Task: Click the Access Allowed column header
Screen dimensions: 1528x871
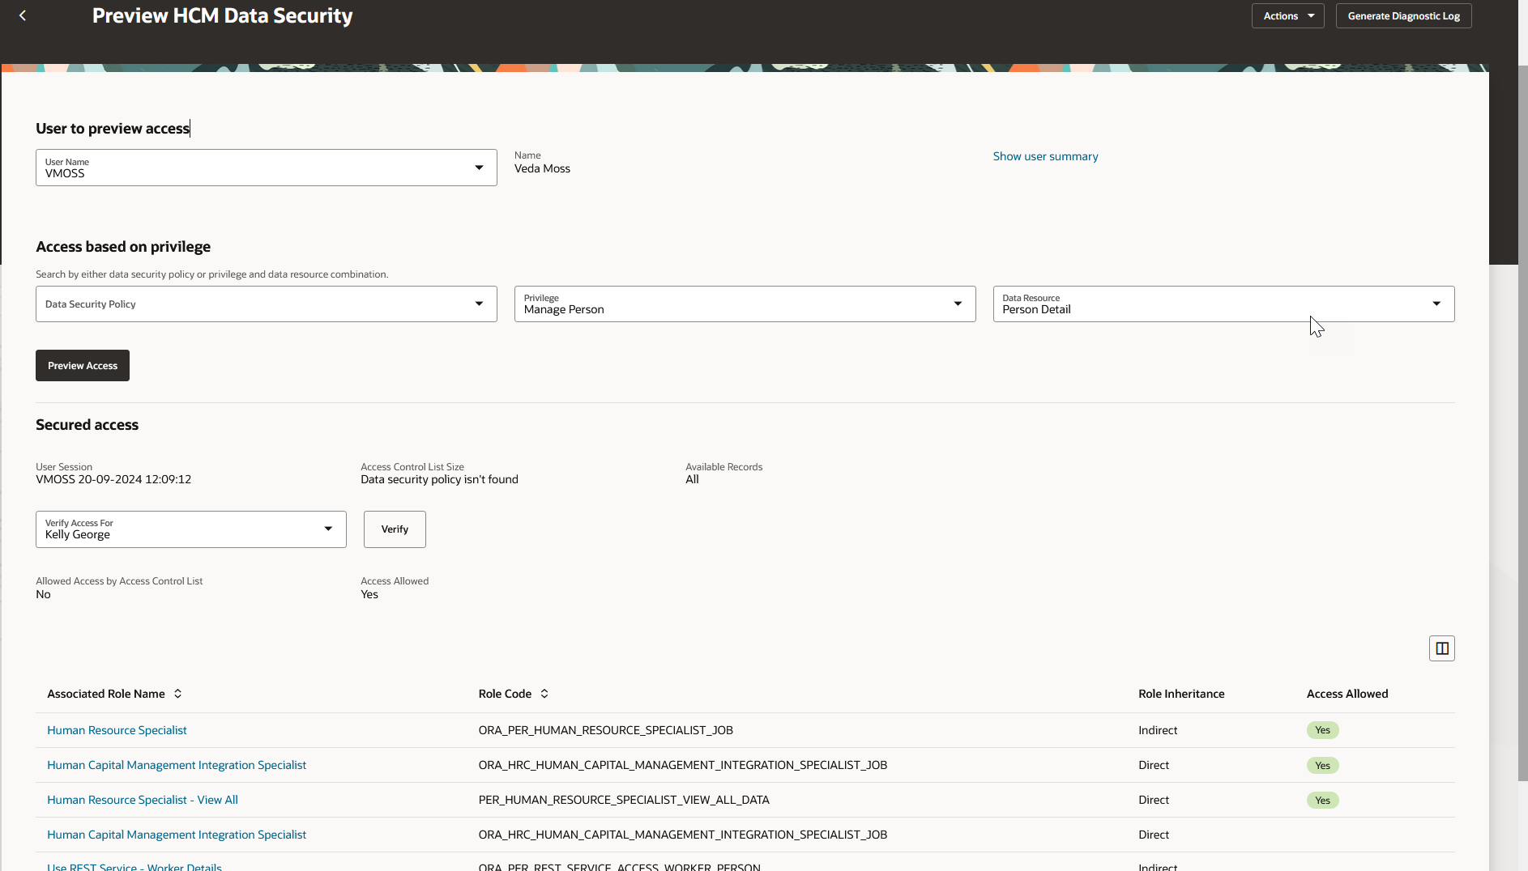Action: pos(1347,694)
